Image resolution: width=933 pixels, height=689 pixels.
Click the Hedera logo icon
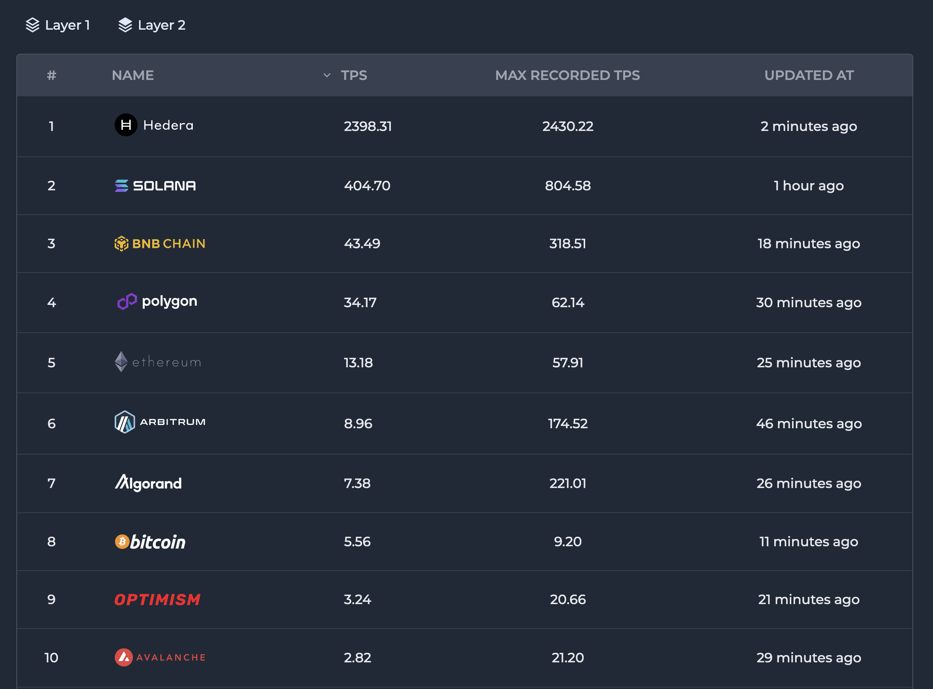click(126, 125)
